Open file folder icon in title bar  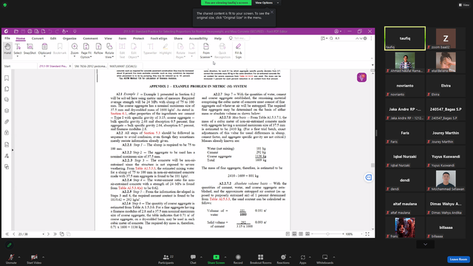16,31
